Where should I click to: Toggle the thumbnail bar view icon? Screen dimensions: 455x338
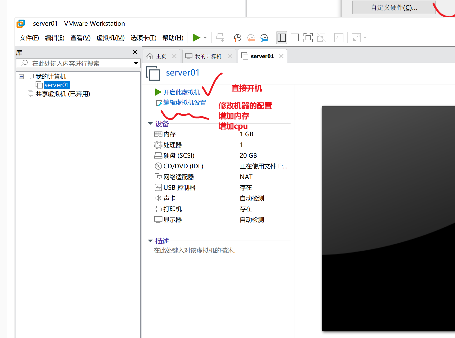pos(295,38)
